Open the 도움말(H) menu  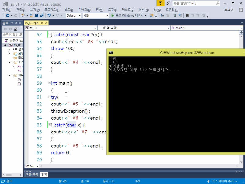pos(172,10)
